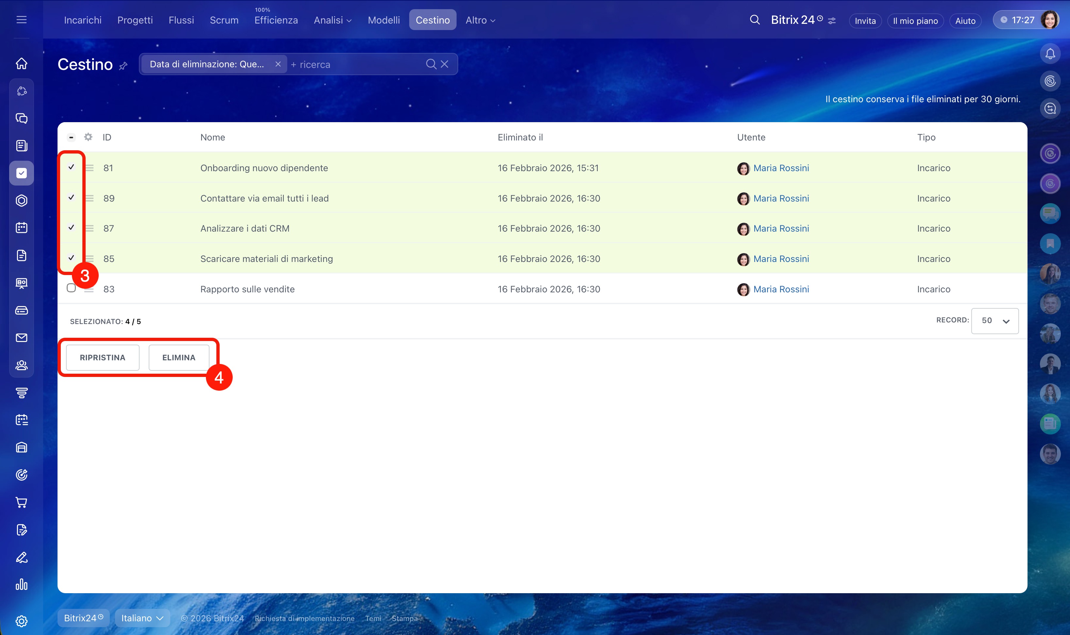Check the box for Rapporto sulle vendite
The width and height of the screenshot is (1070, 635).
coord(71,288)
